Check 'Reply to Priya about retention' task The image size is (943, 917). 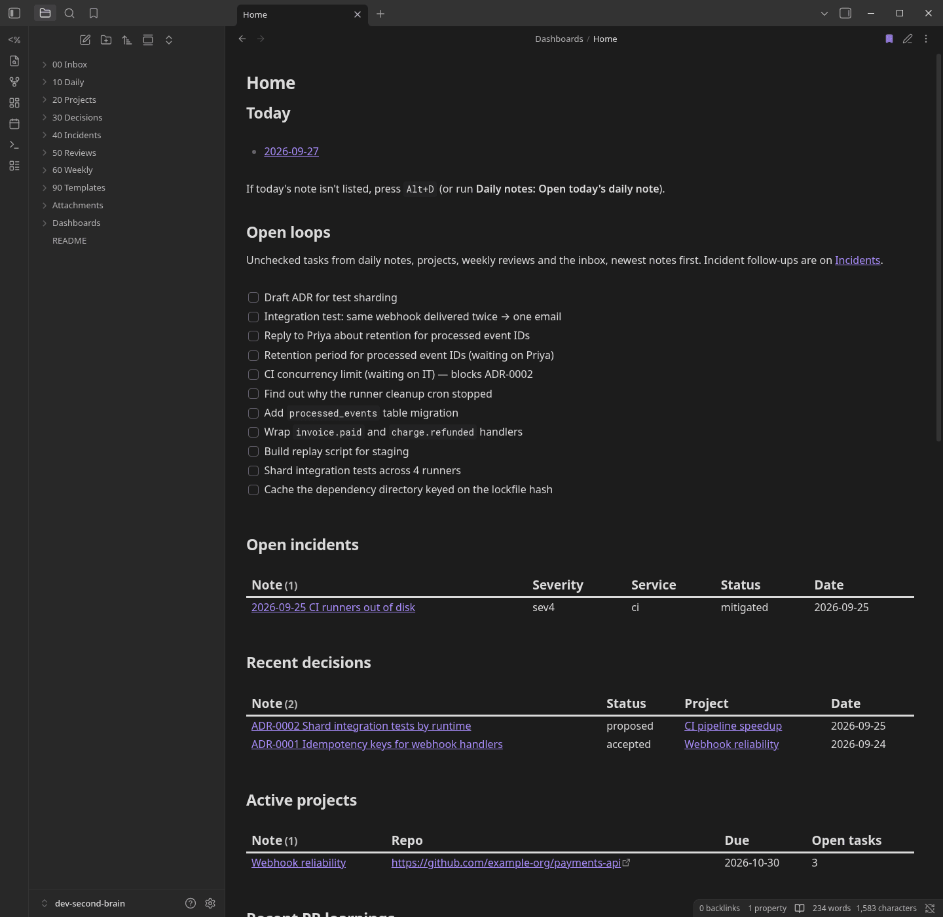coord(253,336)
